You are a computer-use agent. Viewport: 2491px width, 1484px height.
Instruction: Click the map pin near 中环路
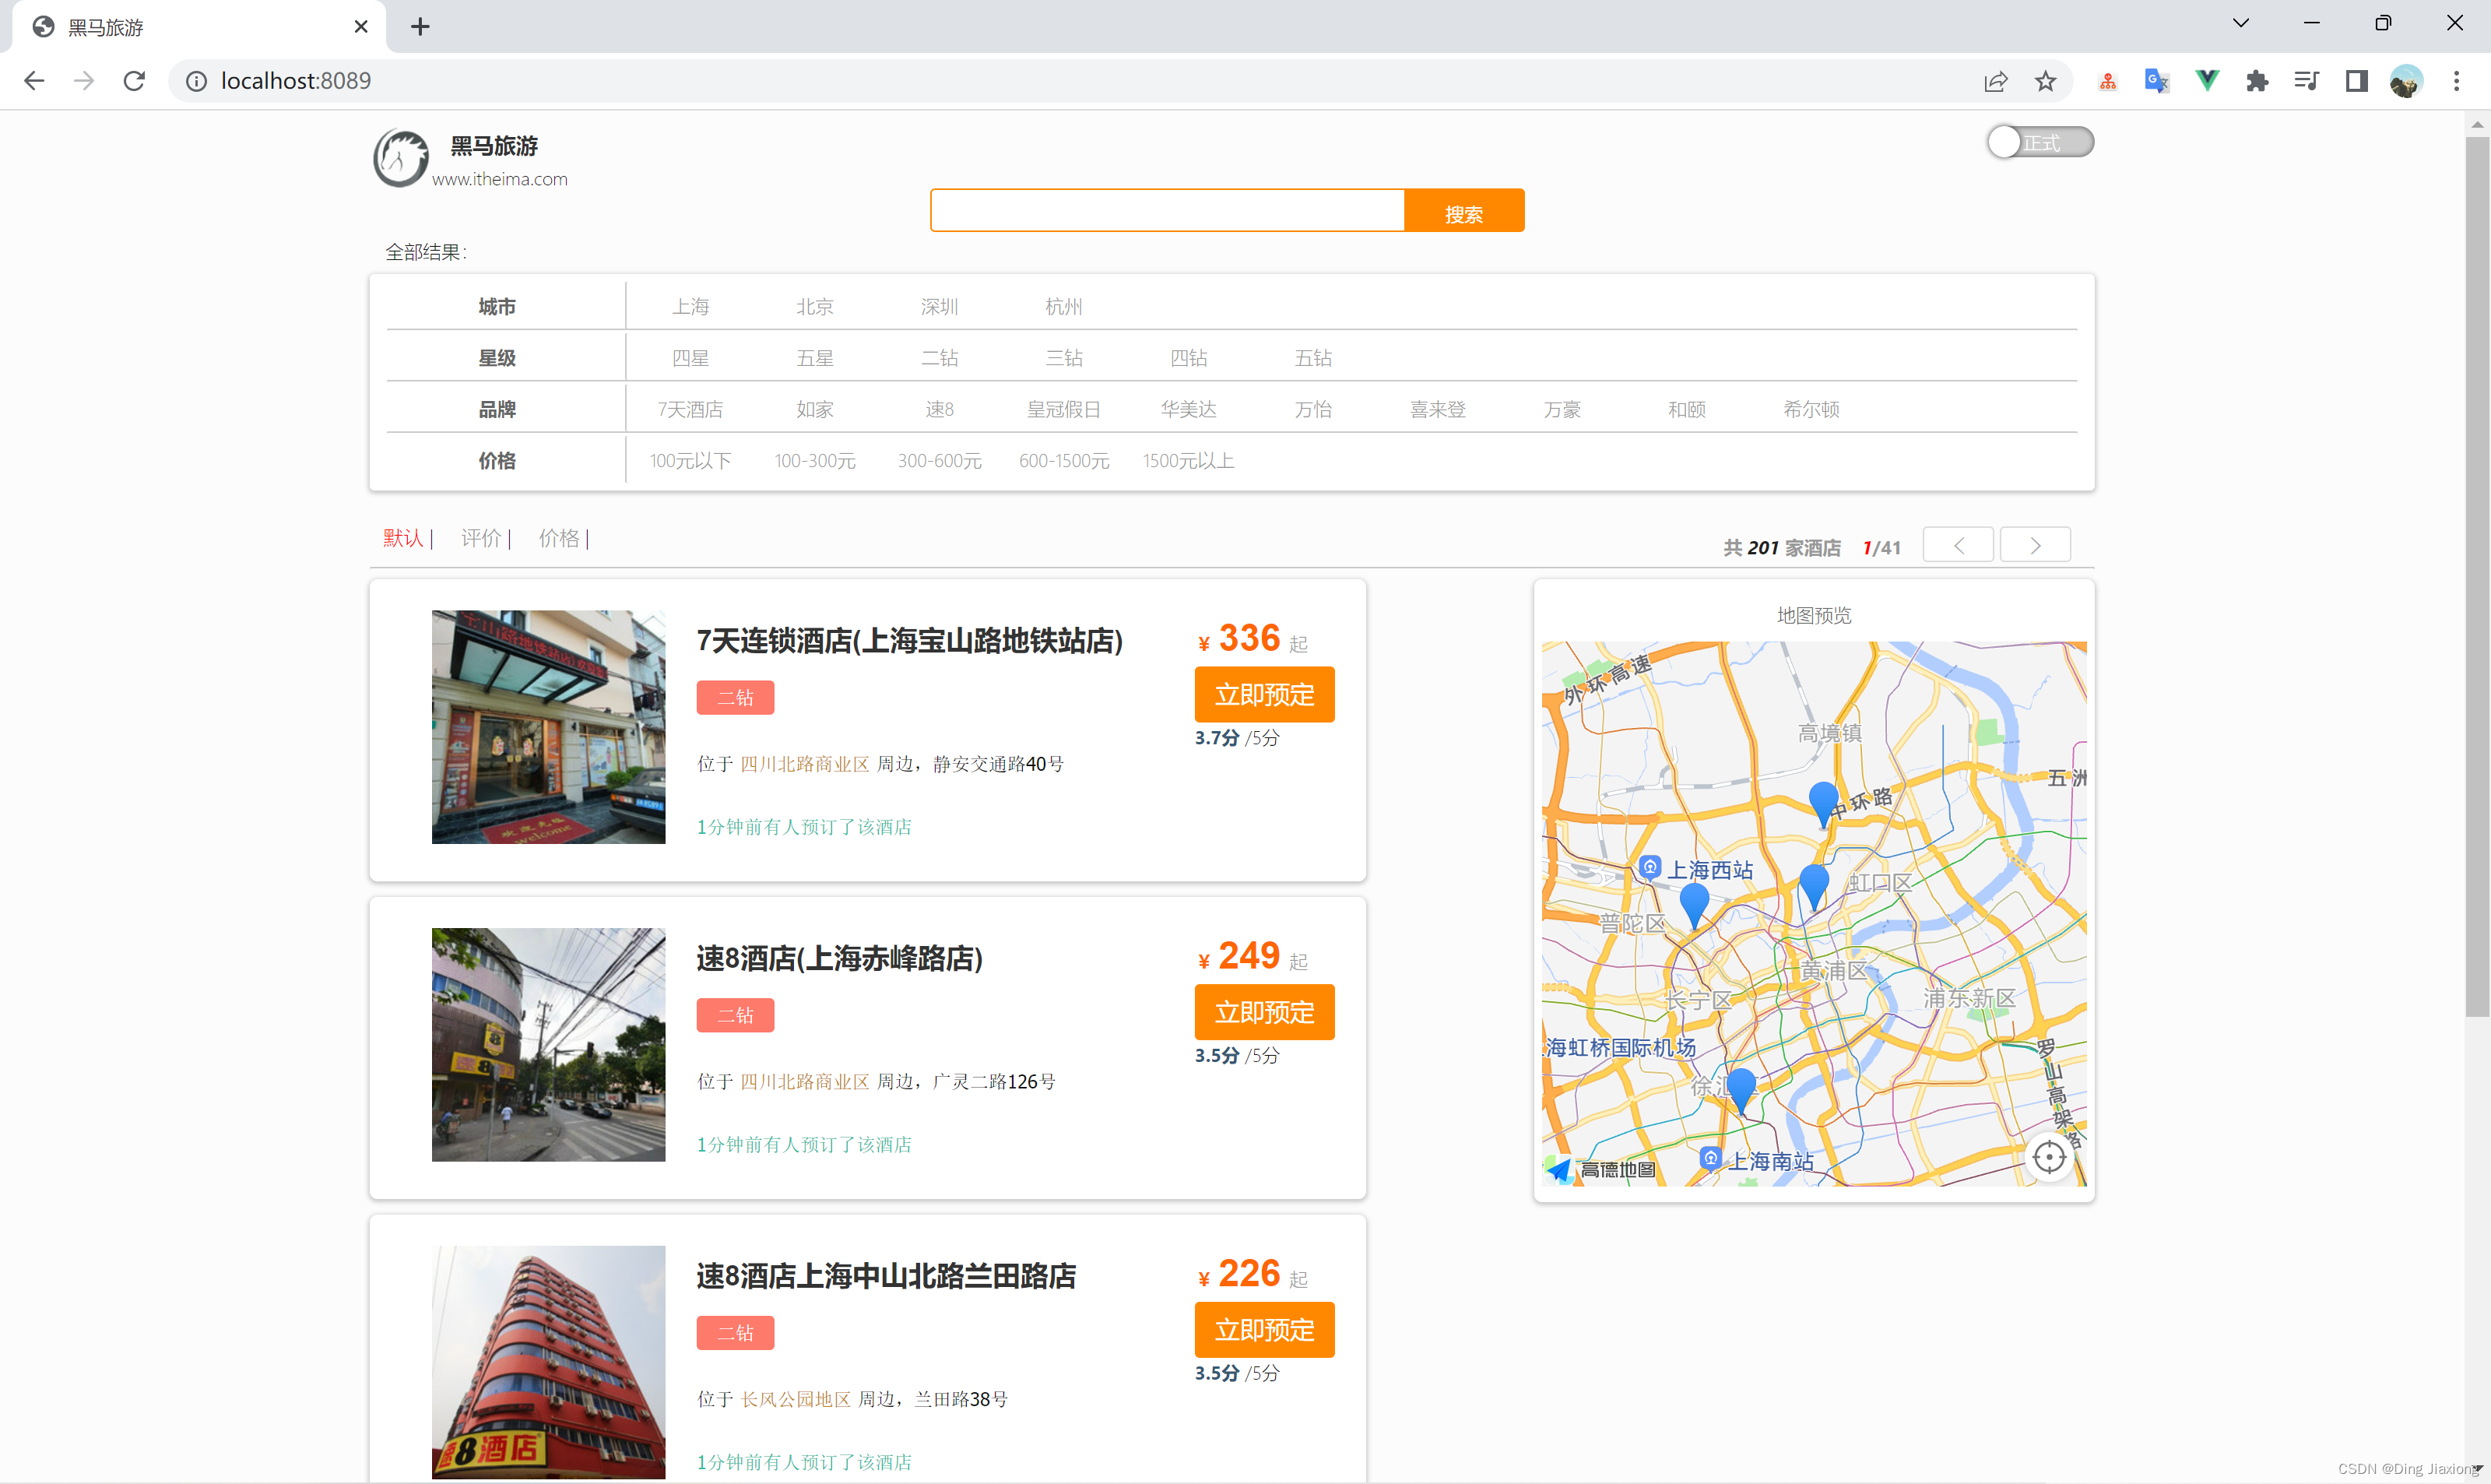[x=1822, y=804]
